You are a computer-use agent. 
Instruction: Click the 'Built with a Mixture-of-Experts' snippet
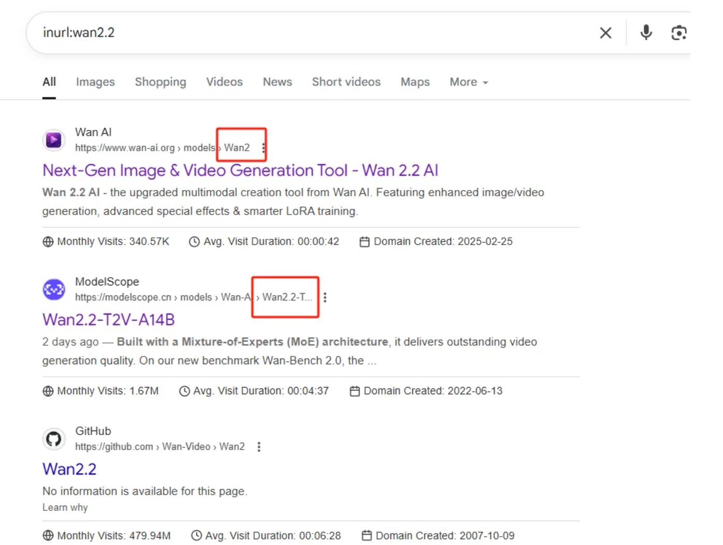[290, 351]
